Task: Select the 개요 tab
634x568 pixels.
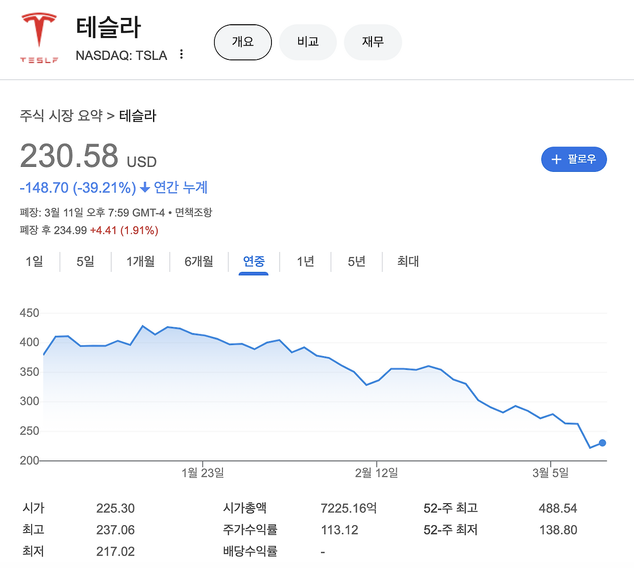Action: pyautogui.click(x=242, y=42)
